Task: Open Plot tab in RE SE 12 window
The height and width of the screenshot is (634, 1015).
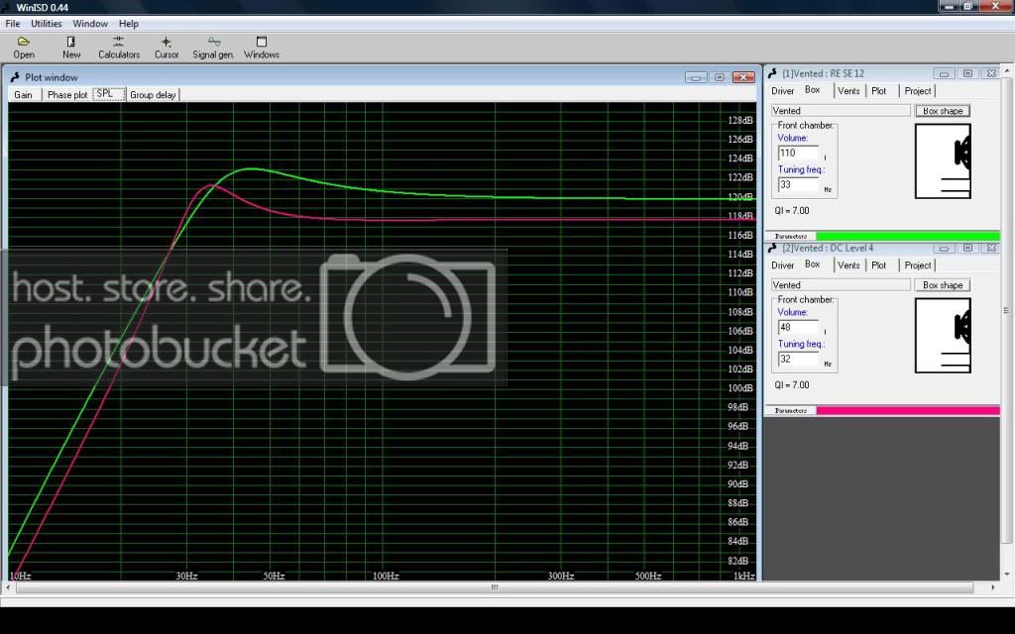Action: point(879,91)
